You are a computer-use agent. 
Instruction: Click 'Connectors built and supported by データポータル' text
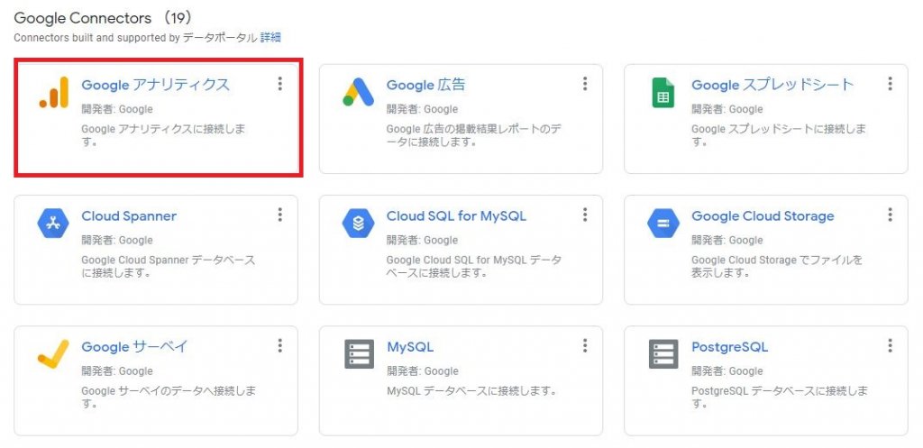click(135, 38)
